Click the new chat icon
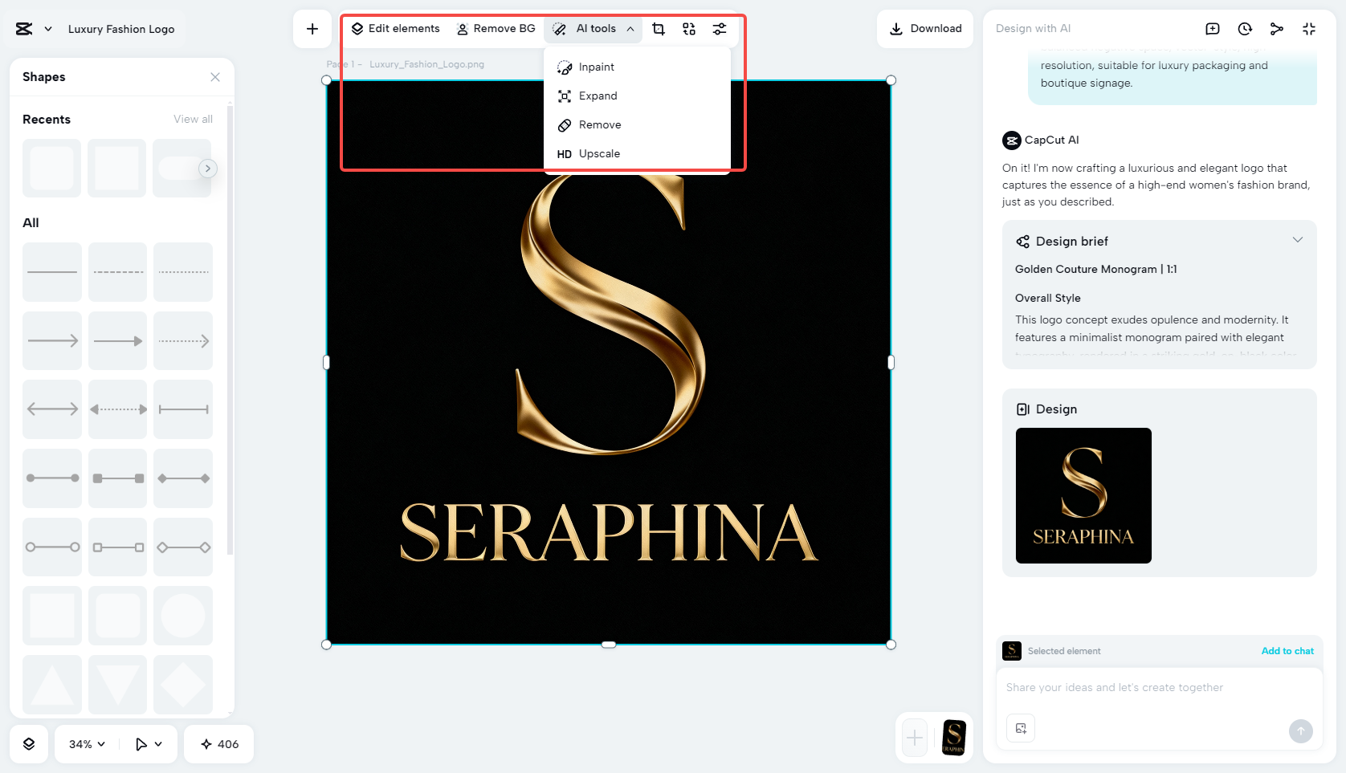 point(1212,28)
